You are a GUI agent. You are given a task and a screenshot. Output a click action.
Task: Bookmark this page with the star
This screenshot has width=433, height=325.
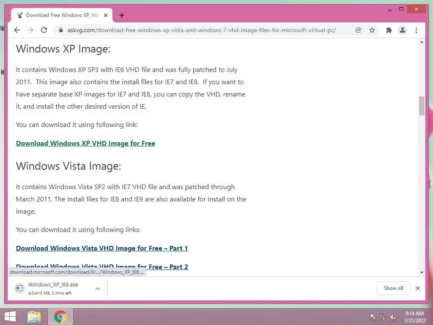point(372,30)
